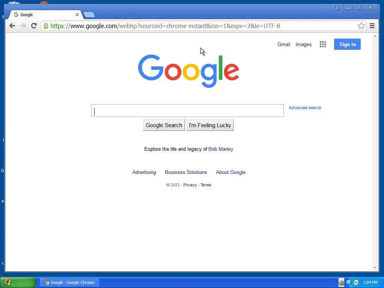
Task: Click the Google Search button
Action: click(164, 125)
